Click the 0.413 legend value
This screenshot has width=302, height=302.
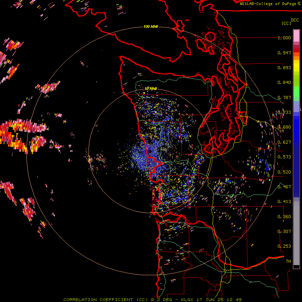tap(284, 202)
